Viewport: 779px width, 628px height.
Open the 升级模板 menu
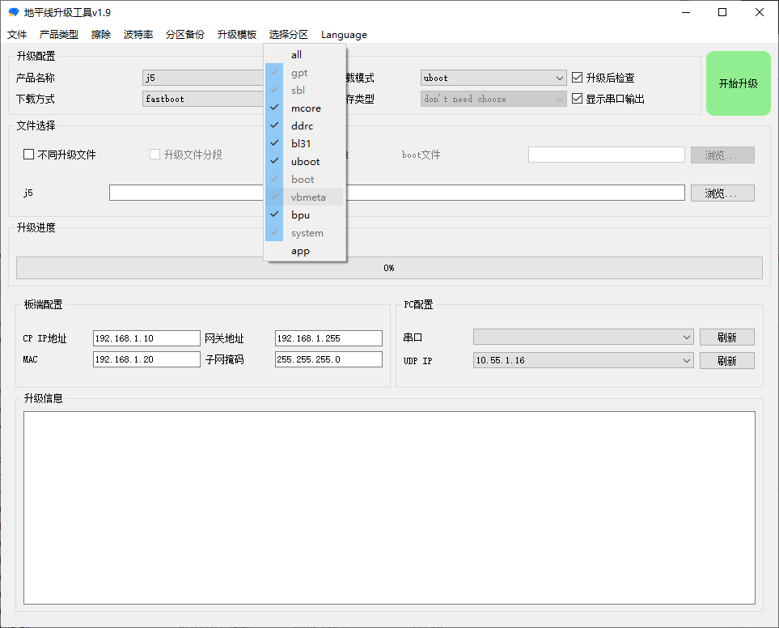click(236, 35)
